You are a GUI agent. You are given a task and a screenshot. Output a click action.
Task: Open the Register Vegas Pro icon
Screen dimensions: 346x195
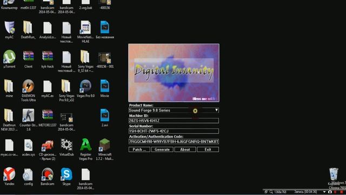[85, 145]
